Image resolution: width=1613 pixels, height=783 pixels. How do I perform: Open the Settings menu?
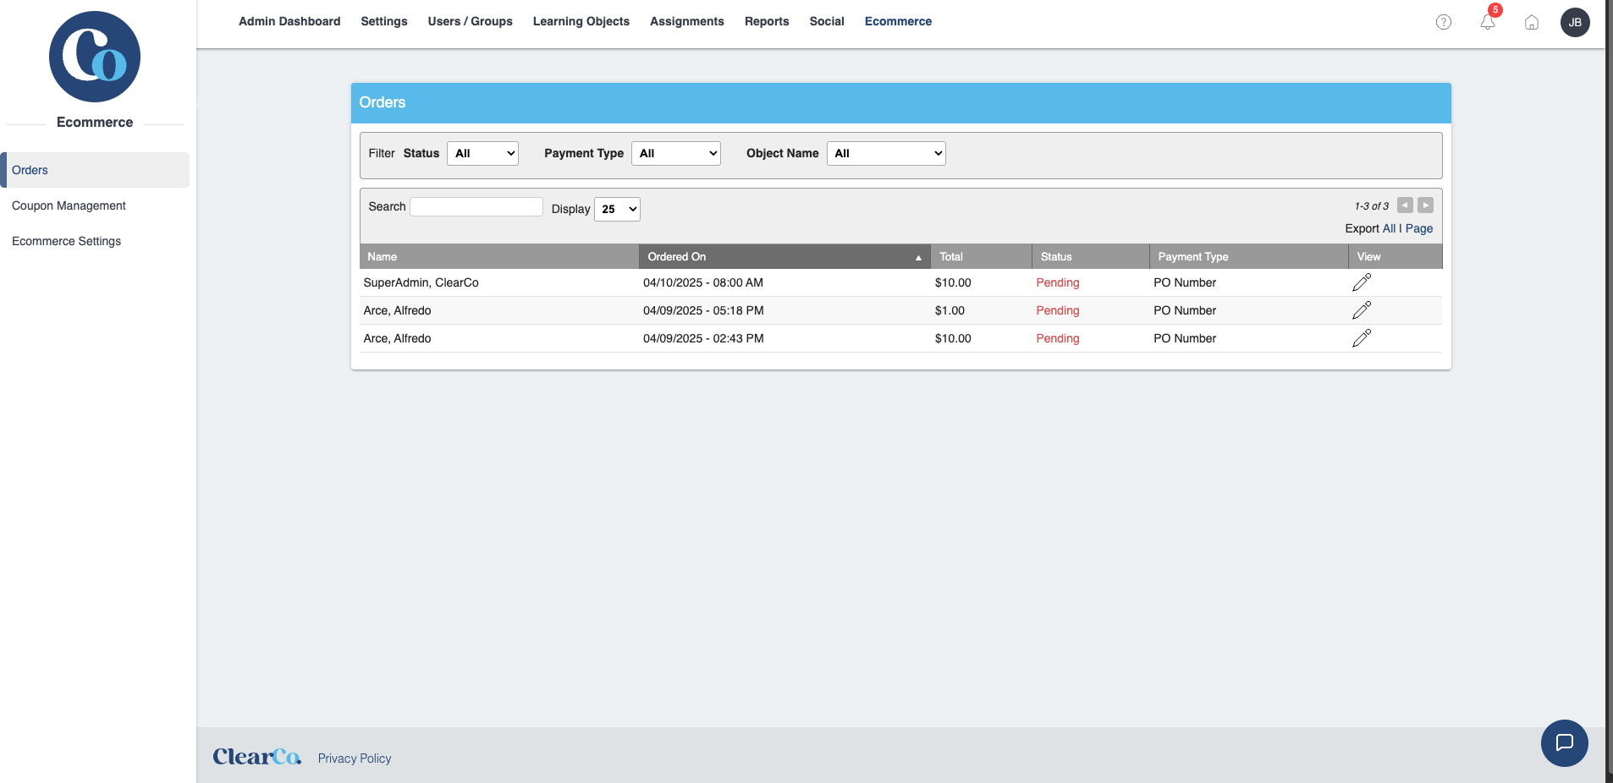pyautogui.click(x=384, y=21)
